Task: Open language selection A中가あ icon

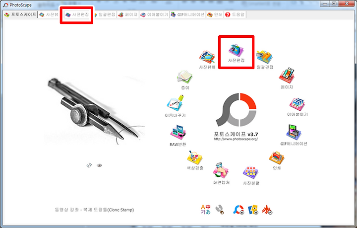Action: (206, 209)
